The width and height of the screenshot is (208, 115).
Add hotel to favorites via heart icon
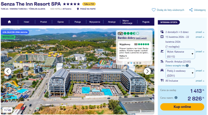coord(154,10)
